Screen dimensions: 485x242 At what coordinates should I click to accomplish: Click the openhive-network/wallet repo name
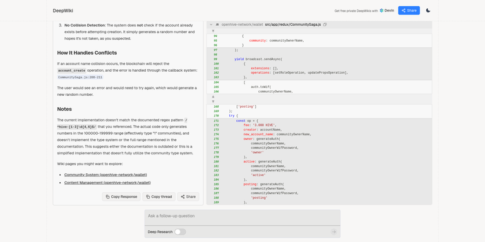tap(242, 25)
